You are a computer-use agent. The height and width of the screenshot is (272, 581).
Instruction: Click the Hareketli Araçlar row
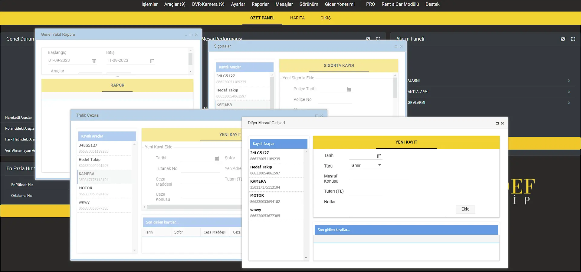pos(18,118)
